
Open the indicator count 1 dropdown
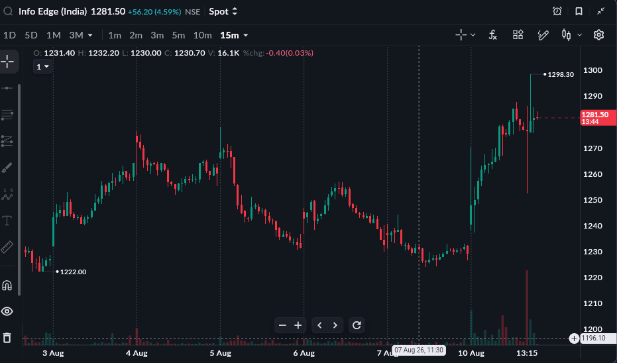tap(42, 67)
